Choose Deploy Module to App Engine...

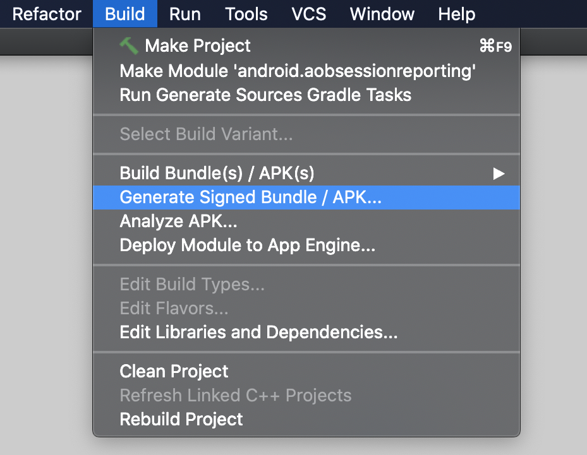[x=306, y=245]
